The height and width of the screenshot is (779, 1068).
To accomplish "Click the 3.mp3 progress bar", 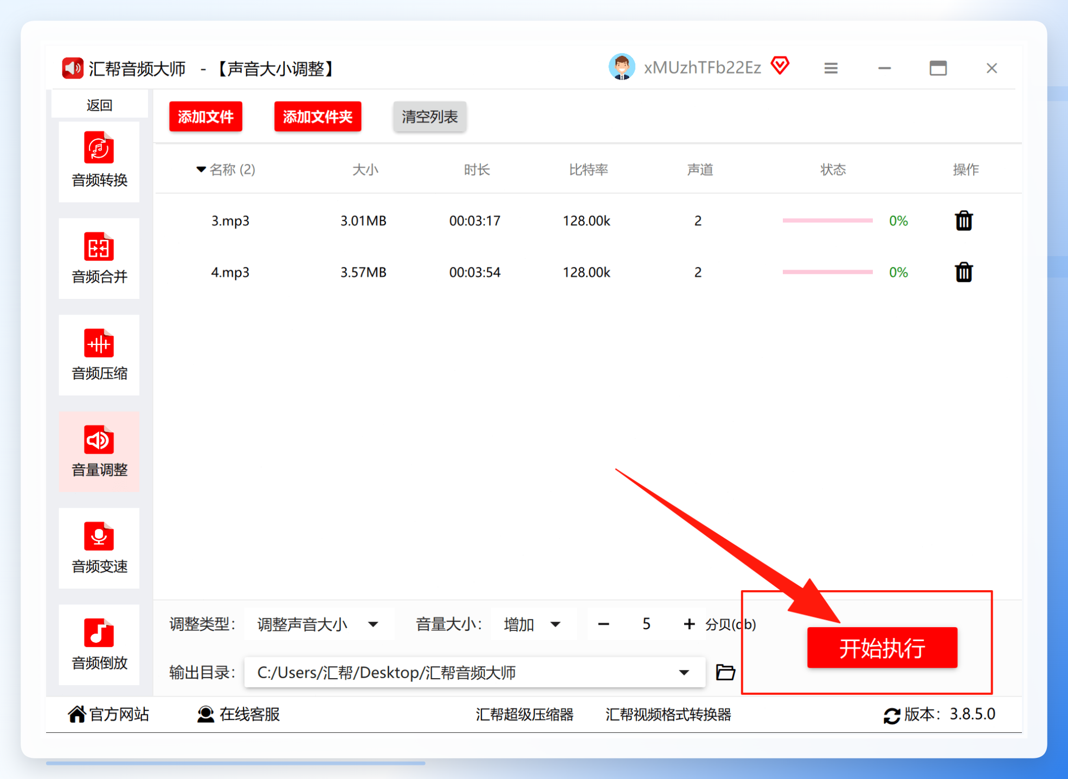I will pos(827,221).
